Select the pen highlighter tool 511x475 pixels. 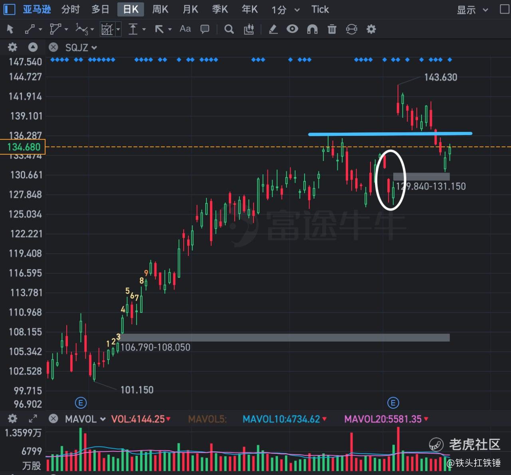[x=273, y=29]
